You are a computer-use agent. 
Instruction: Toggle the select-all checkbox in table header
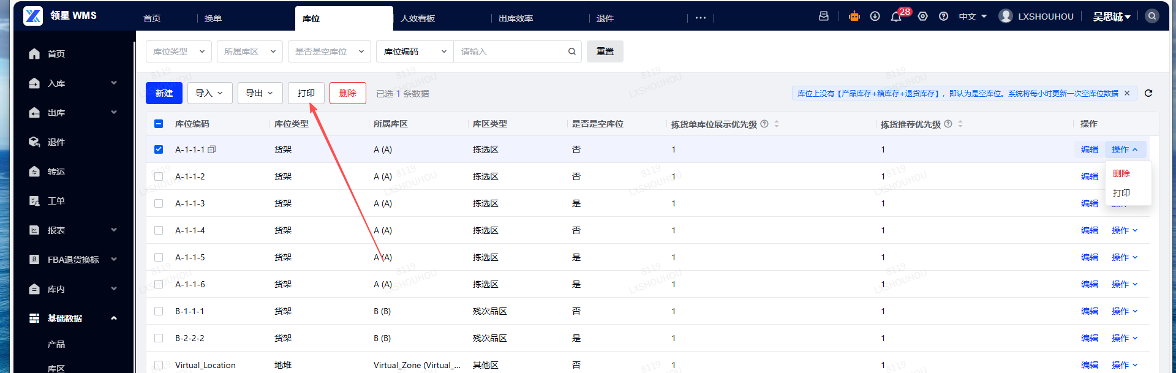coord(159,124)
